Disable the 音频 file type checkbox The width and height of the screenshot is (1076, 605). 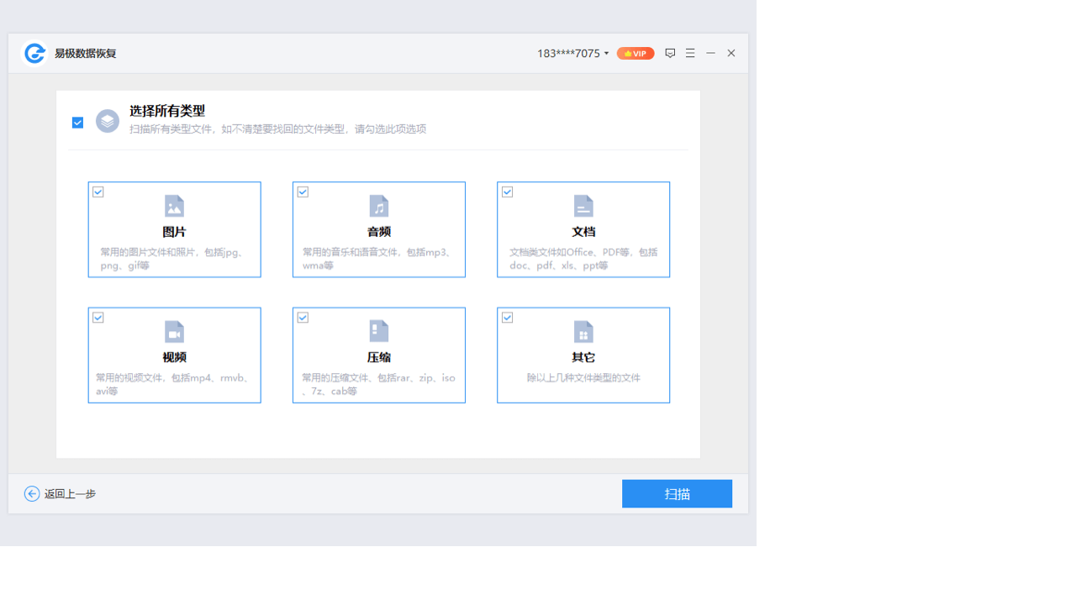pos(303,192)
